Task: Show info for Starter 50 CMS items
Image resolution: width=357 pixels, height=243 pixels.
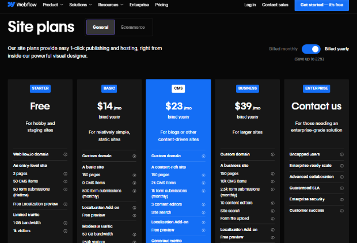Action: [65, 181]
